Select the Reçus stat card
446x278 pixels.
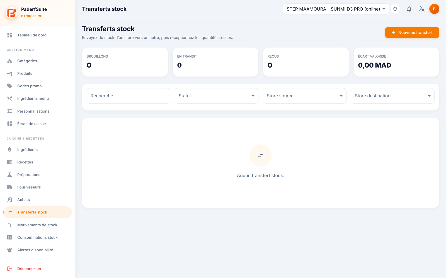[x=306, y=62]
